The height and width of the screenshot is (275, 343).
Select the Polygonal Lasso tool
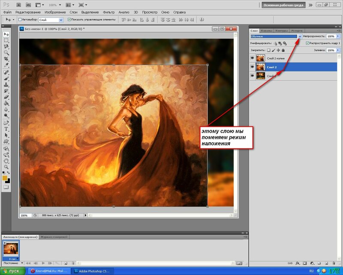(x=6, y=46)
